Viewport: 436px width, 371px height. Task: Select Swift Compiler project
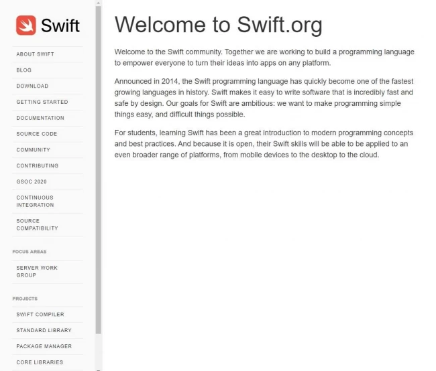pyautogui.click(x=40, y=314)
